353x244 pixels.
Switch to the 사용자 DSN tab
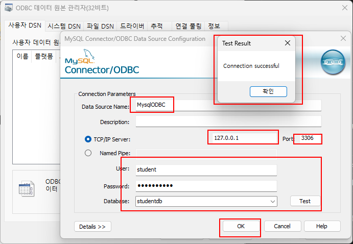click(25, 26)
